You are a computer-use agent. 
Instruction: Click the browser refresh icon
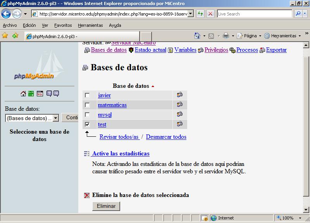(200, 14)
